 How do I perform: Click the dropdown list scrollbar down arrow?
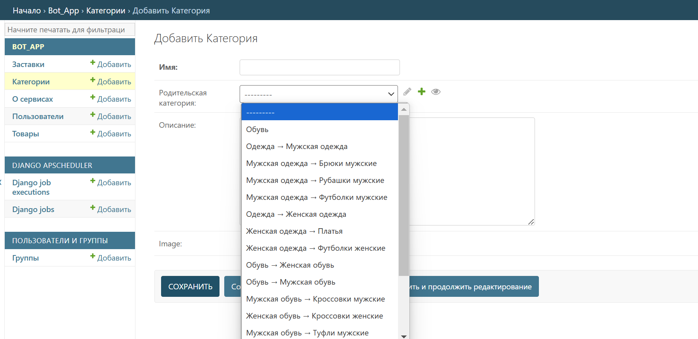point(403,336)
